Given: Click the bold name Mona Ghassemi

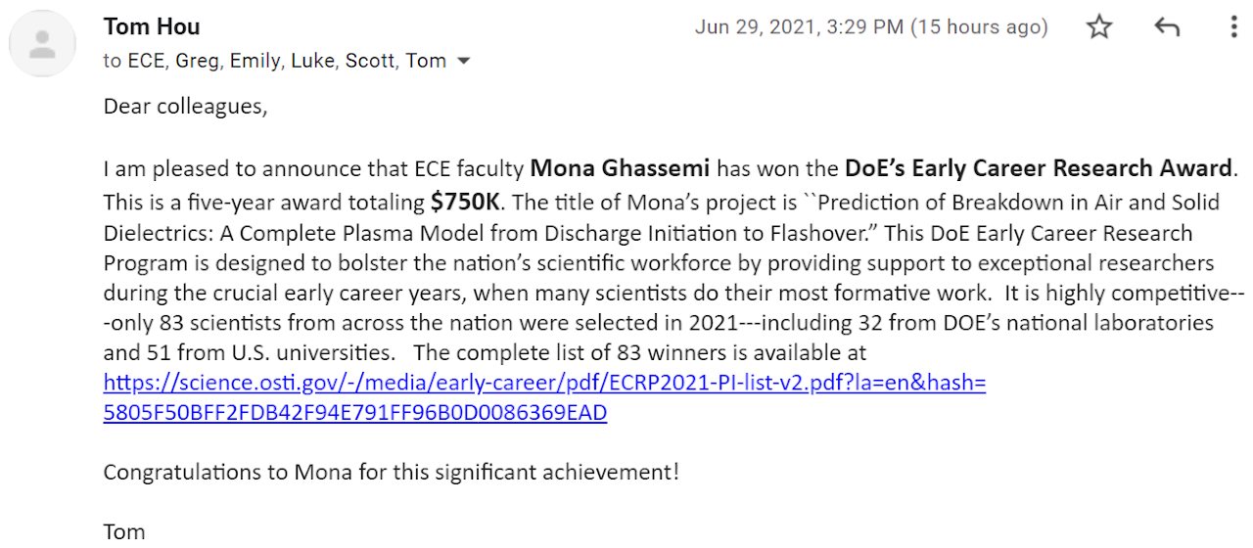Looking at the screenshot, I should (620, 169).
